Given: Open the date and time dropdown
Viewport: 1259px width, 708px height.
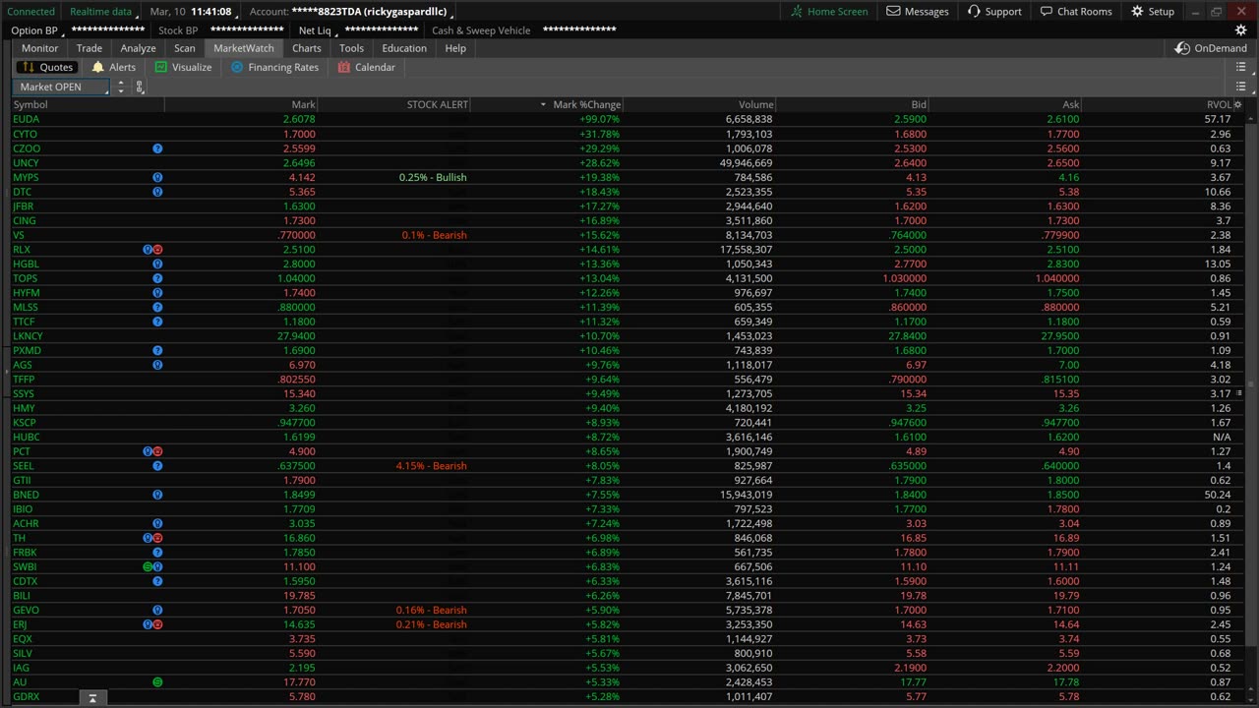Looking at the screenshot, I should (192, 11).
